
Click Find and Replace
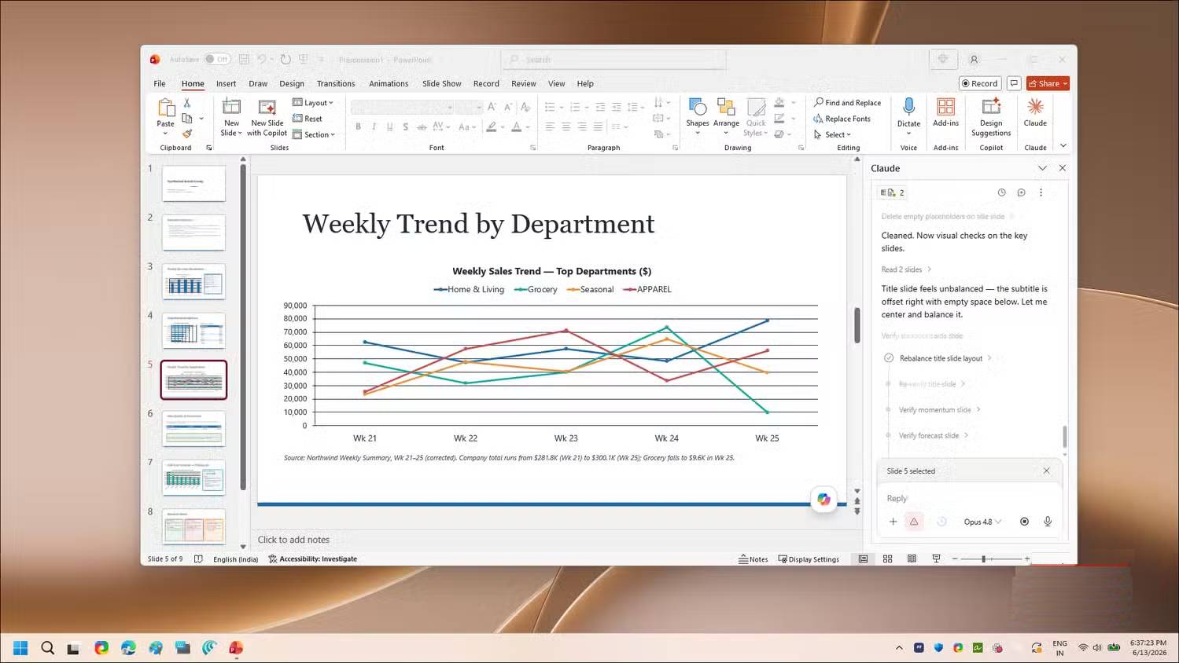847,103
